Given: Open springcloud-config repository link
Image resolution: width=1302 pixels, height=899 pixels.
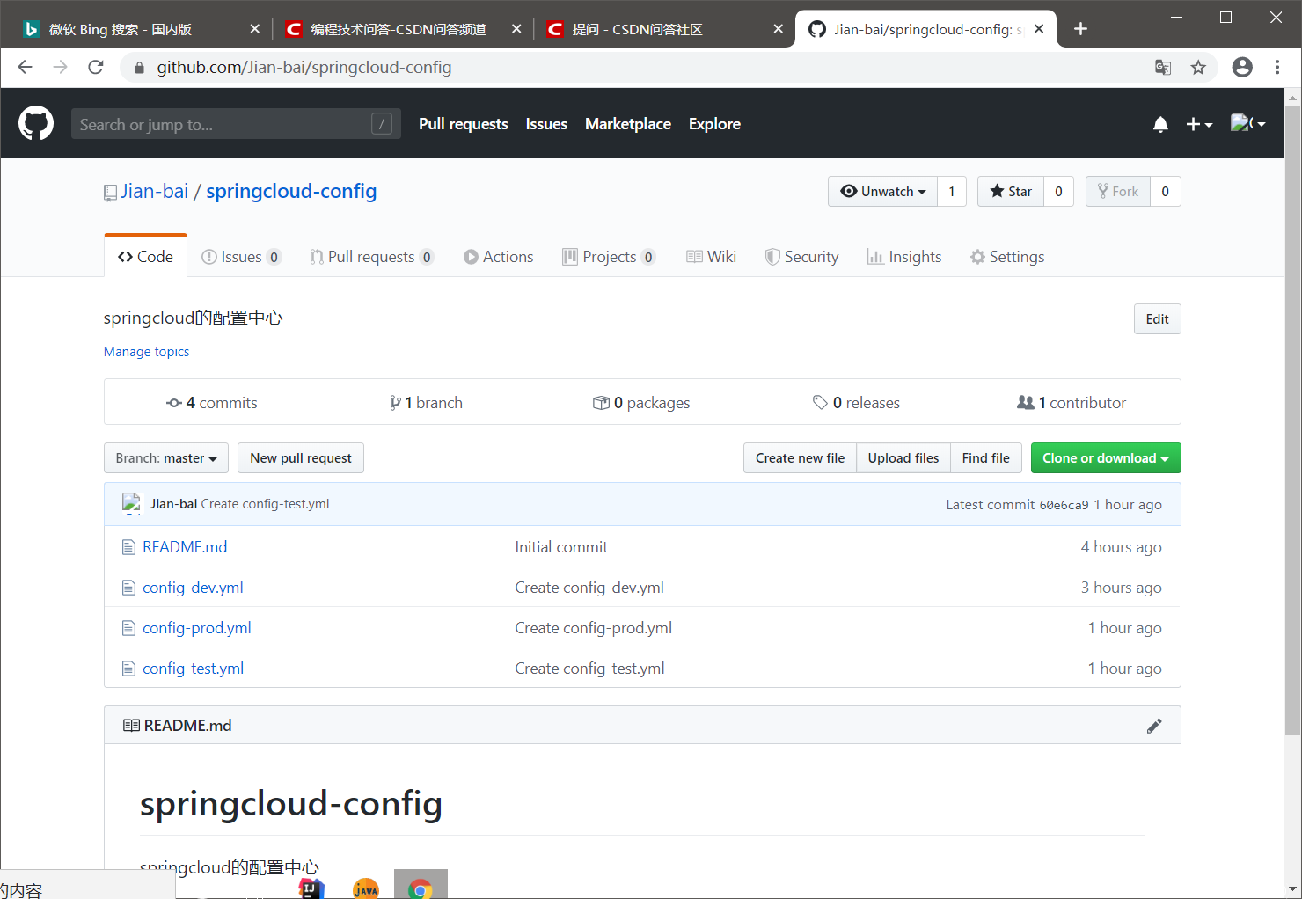Looking at the screenshot, I should click(x=291, y=192).
